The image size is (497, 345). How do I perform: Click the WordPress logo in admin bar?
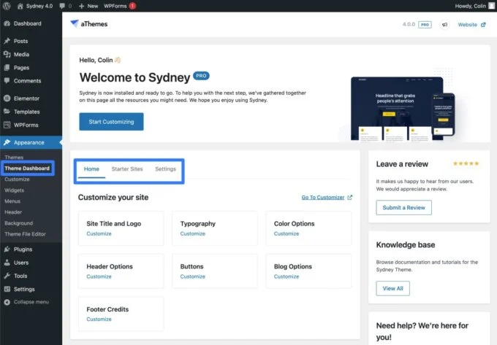(7, 6)
